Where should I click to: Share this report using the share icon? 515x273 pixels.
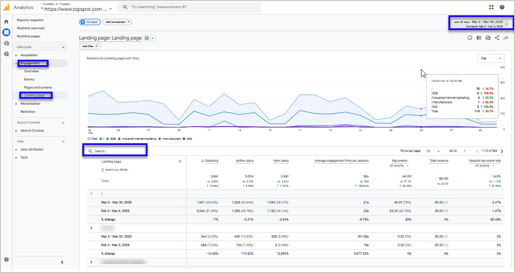point(497,38)
